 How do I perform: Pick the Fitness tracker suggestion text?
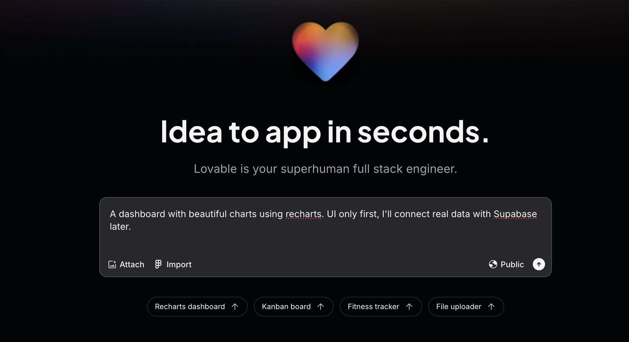click(x=374, y=307)
